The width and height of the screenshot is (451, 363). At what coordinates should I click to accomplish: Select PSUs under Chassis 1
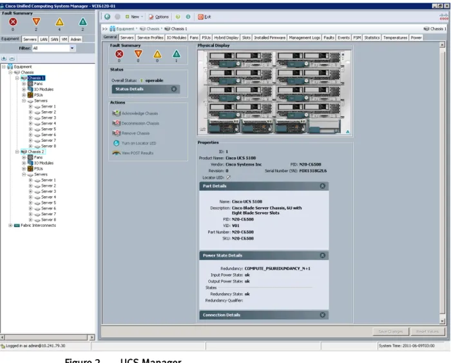(38, 95)
